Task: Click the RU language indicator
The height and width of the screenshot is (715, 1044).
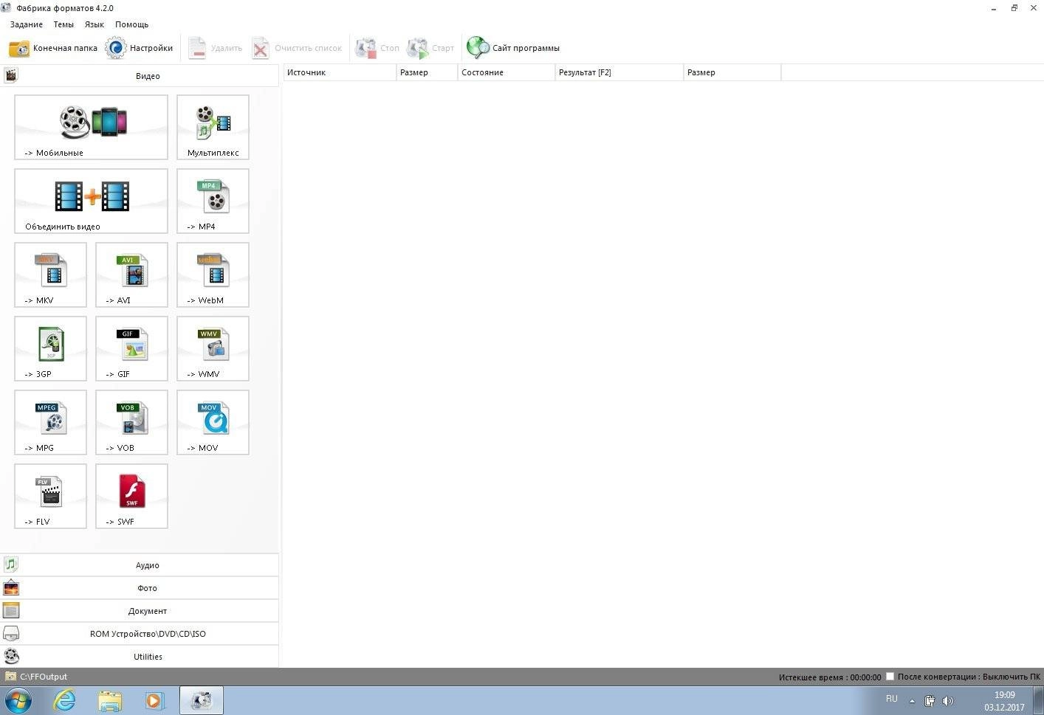Action: point(891,699)
